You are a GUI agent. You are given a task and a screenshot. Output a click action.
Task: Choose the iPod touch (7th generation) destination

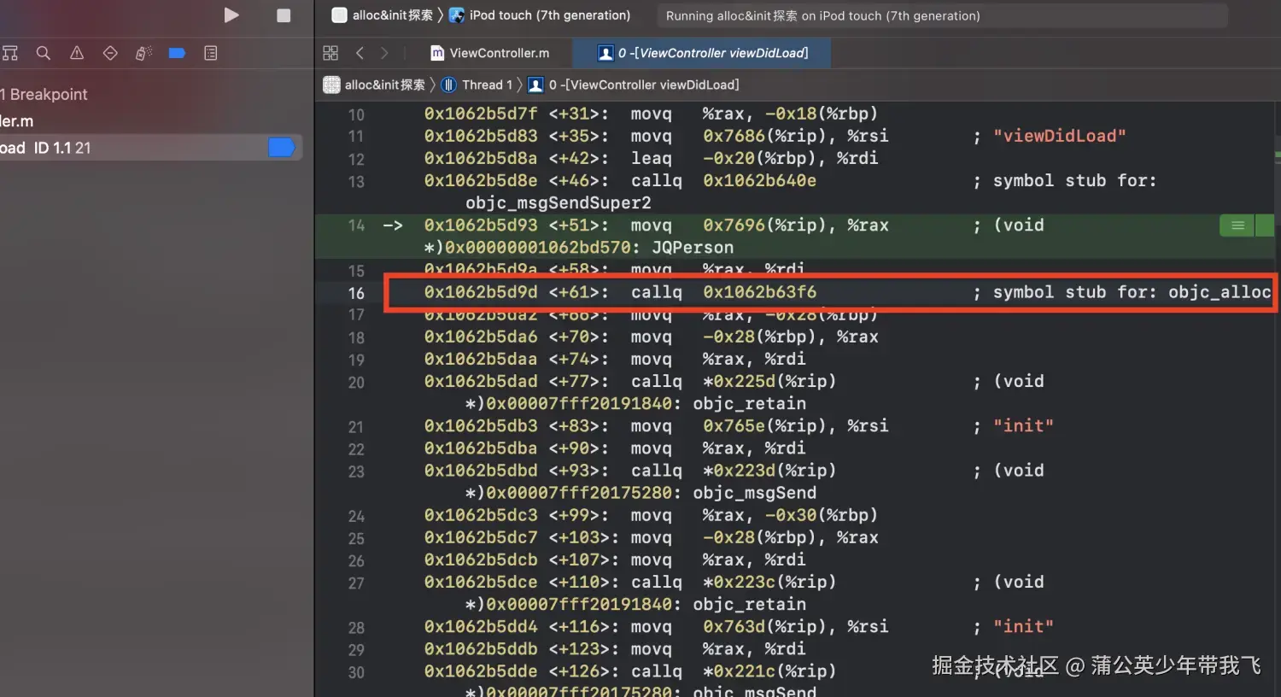[540, 15]
